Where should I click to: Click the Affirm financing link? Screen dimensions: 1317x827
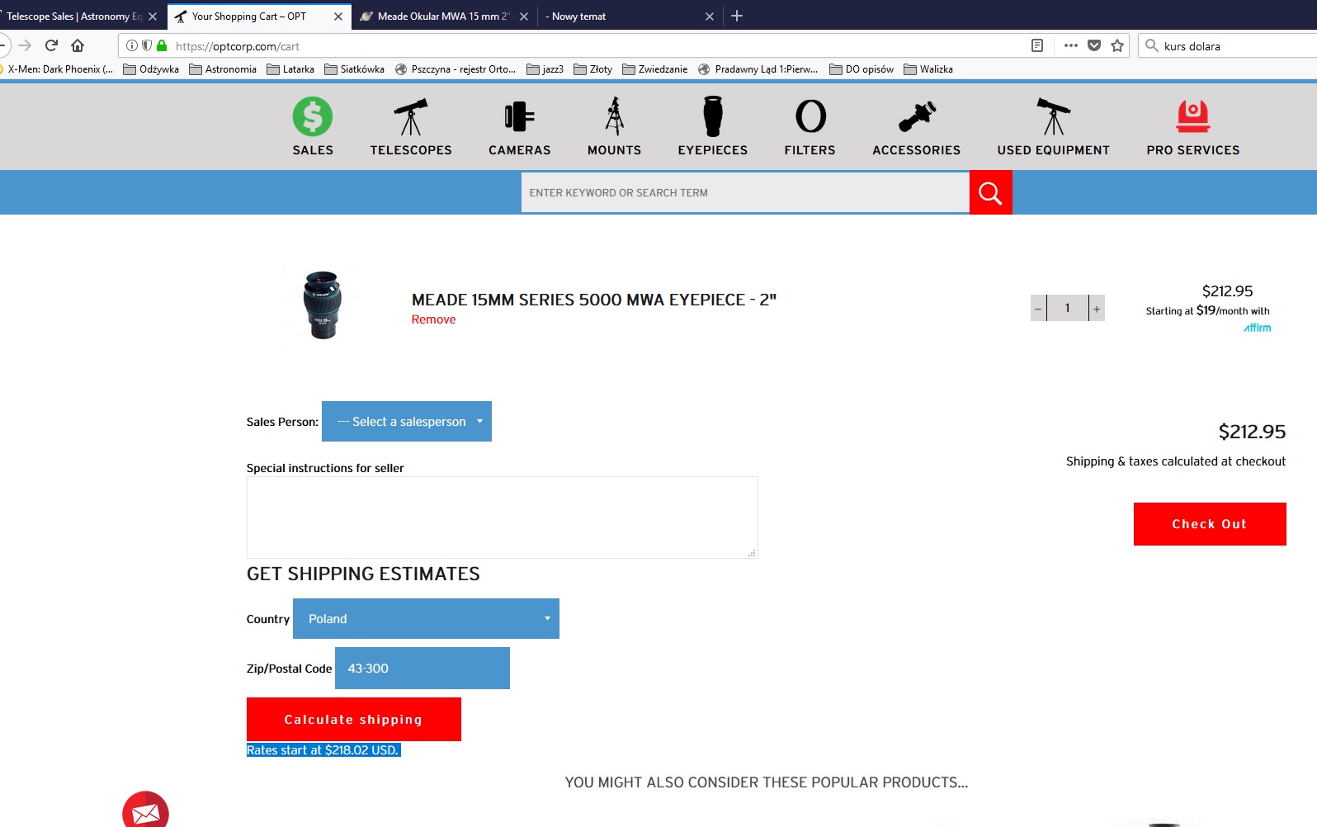[1258, 328]
